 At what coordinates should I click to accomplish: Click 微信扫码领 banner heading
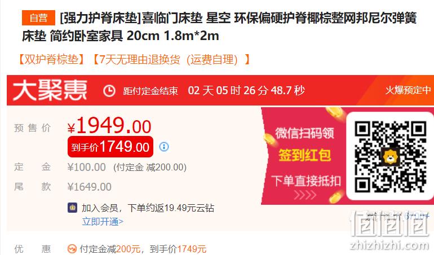(304, 133)
